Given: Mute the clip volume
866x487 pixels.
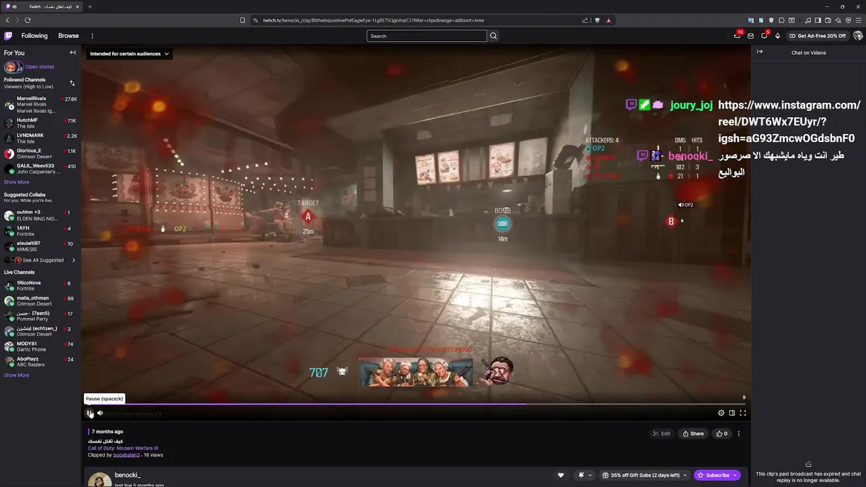Looking at the screenshot, I should (100, 413).
